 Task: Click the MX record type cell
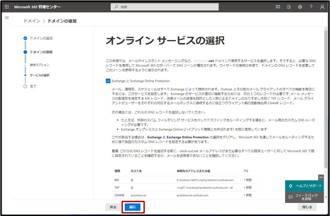click(x=116, y=180)
